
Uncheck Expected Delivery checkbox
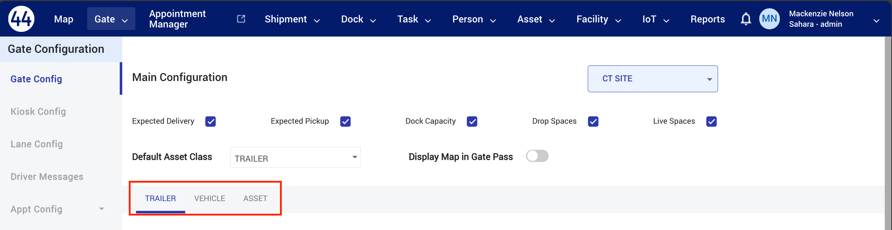point(211,122)
